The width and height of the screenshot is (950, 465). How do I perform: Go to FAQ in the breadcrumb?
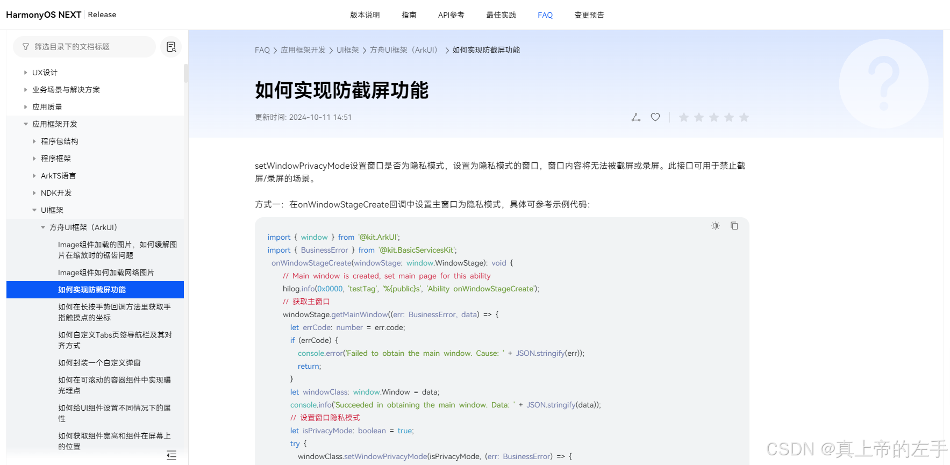click(x=262, y=50)
